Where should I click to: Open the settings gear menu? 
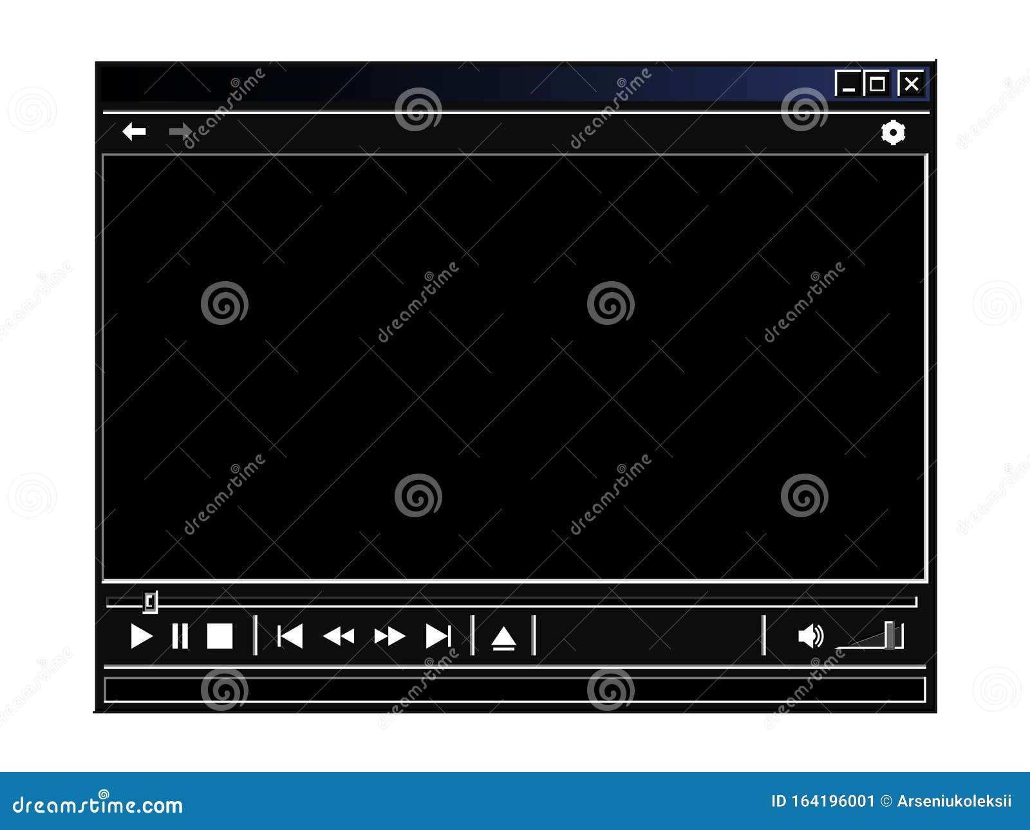[x=894, y=133]
